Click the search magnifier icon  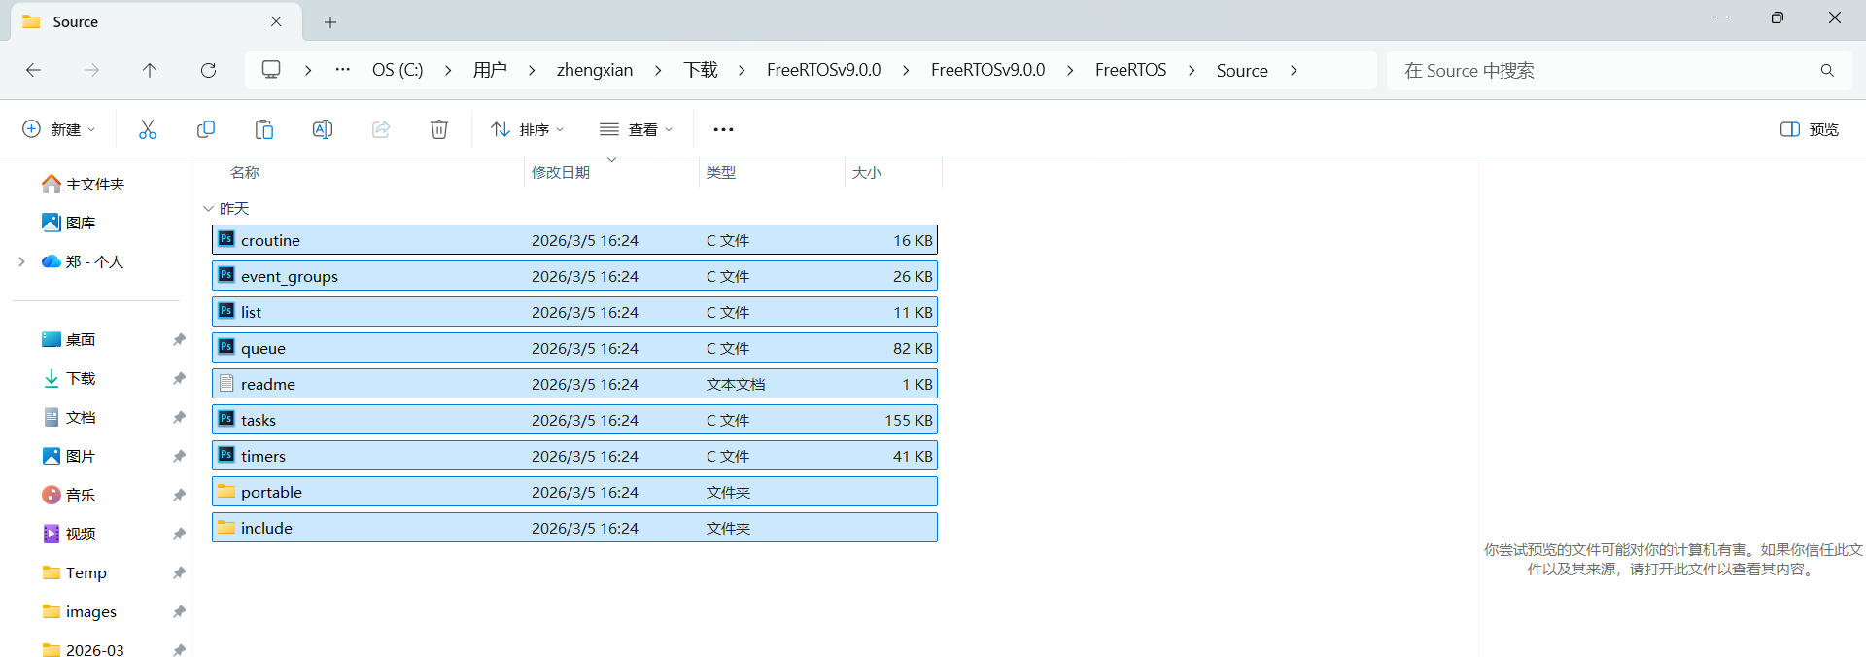click(1827, 70)
